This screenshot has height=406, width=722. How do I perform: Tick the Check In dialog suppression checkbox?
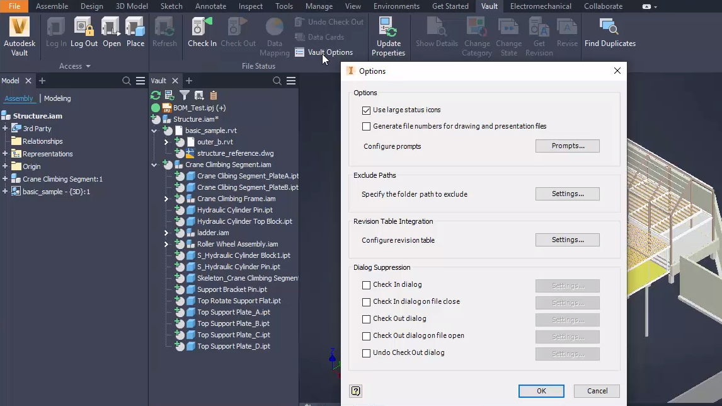coord(366,285)
